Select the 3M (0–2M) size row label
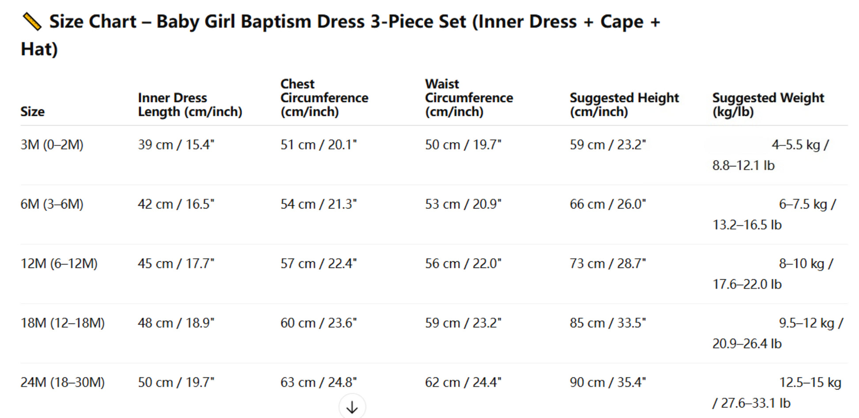The width and height of the screenshot is (859, 418). [52, 145]
